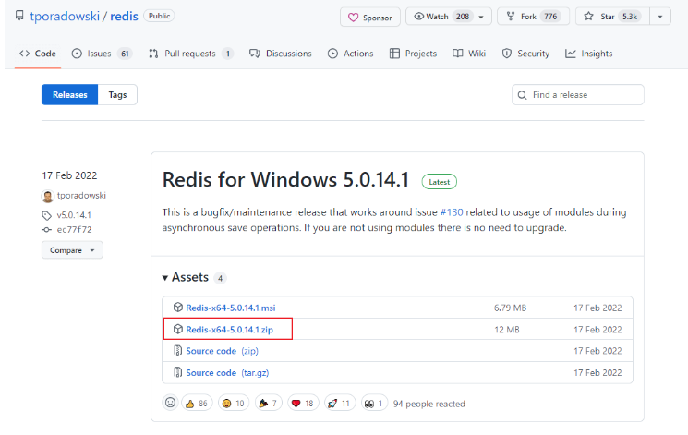The height and width of the screenshot is (435, 688).
Task: Go to the Pull requests tab
Action: click(191, 54)
